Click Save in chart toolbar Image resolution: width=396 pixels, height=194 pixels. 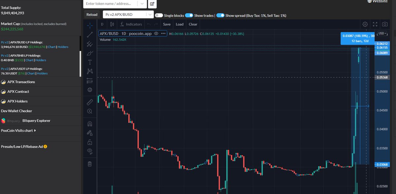click(x=167, y=24)
